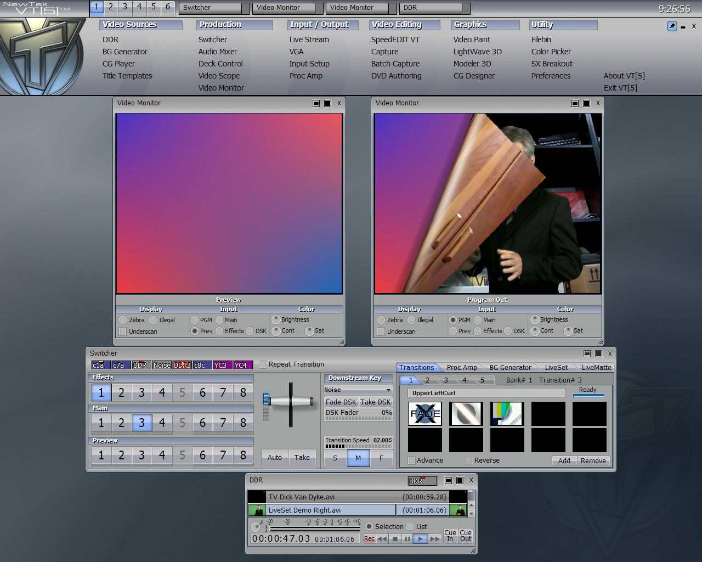Open the BG Generator tab in Switcher
702x562 pixels.
[x=510, y=368]
